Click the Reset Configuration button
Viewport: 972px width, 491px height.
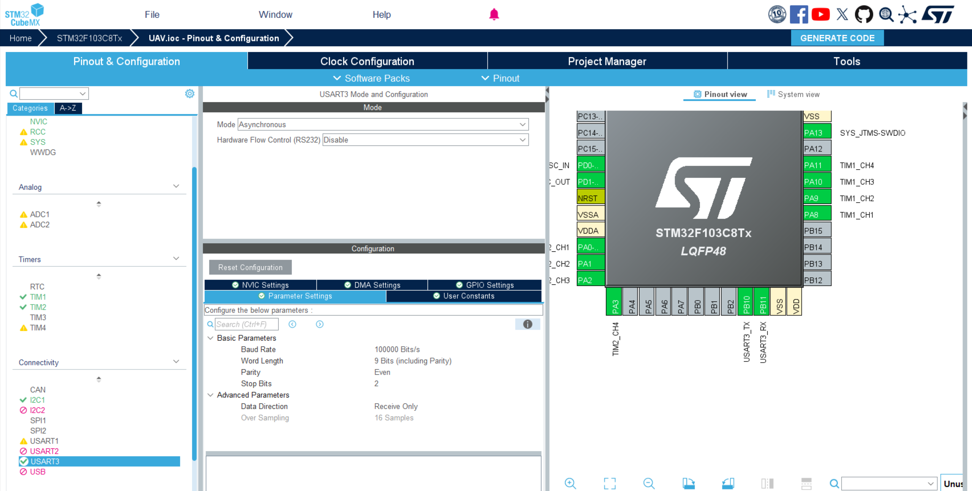250,267
